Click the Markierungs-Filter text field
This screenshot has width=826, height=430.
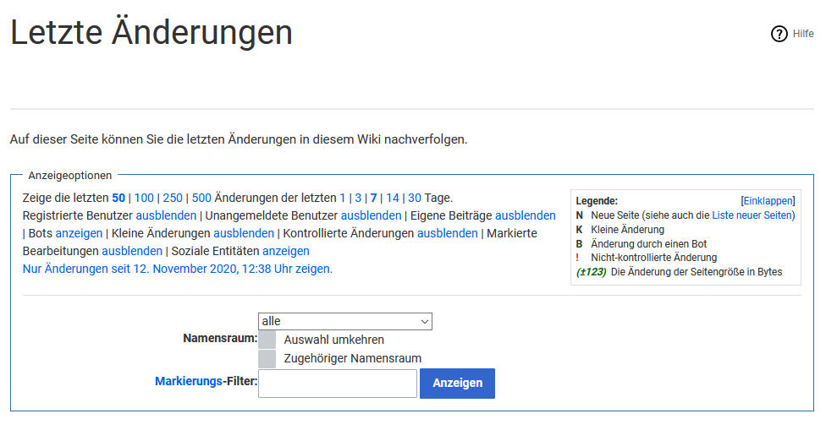point(337,384)
